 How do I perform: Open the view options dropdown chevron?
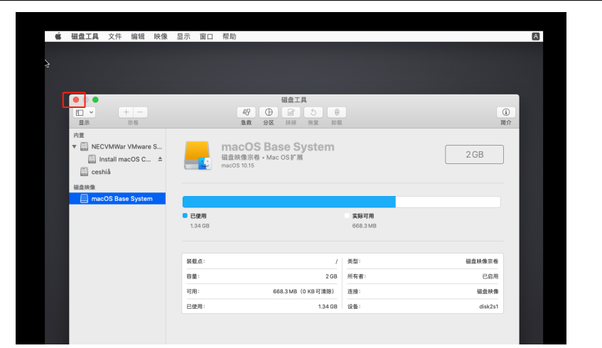(x=92, y=112)
